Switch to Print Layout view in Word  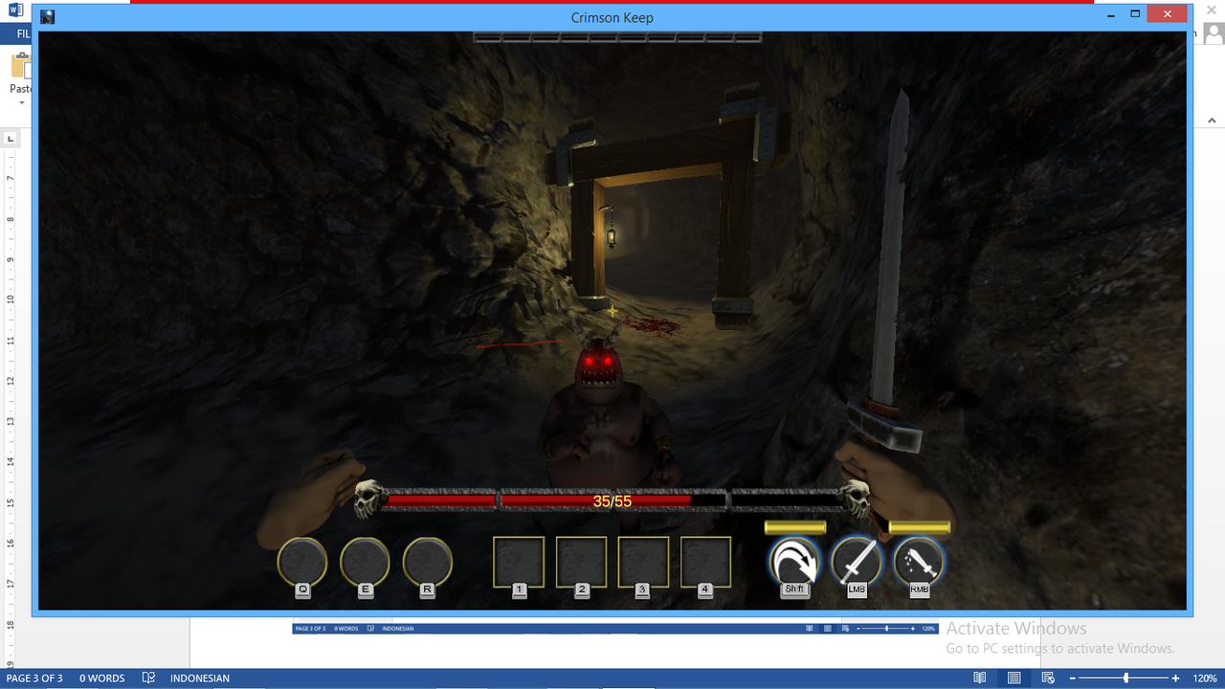[x=1013, y=678]
